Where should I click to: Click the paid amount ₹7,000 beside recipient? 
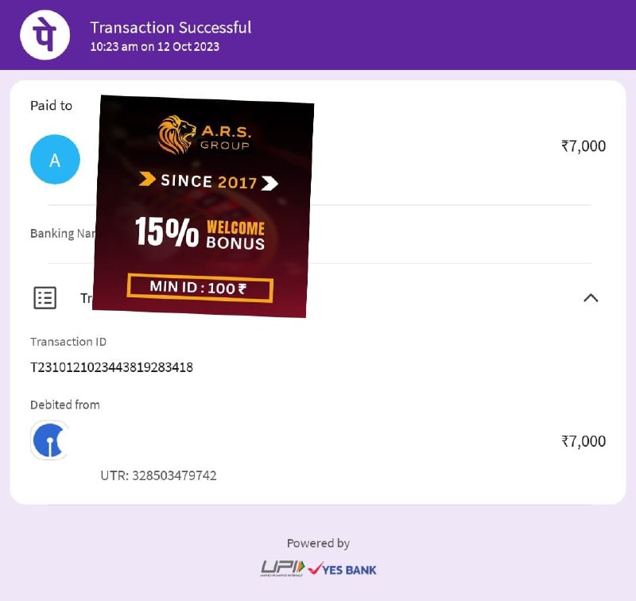click(x=584, y=146)
